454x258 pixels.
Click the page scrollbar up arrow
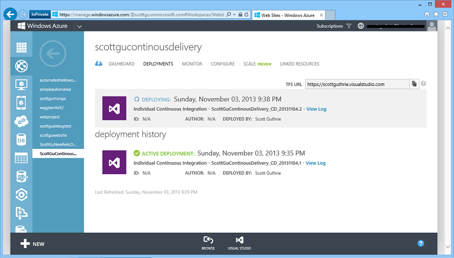[448, 28]
